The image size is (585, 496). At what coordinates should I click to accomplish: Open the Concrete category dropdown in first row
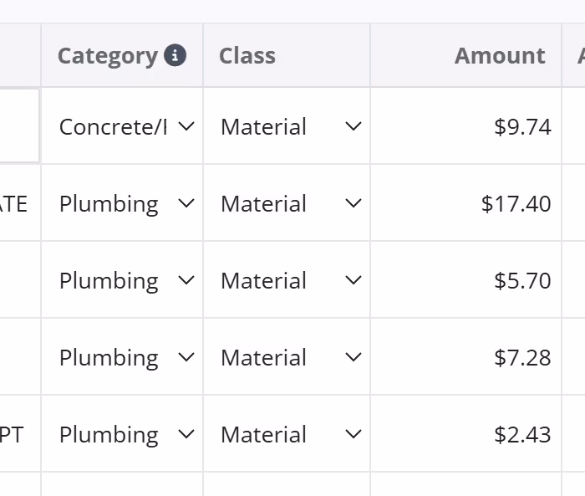[125, 126]
